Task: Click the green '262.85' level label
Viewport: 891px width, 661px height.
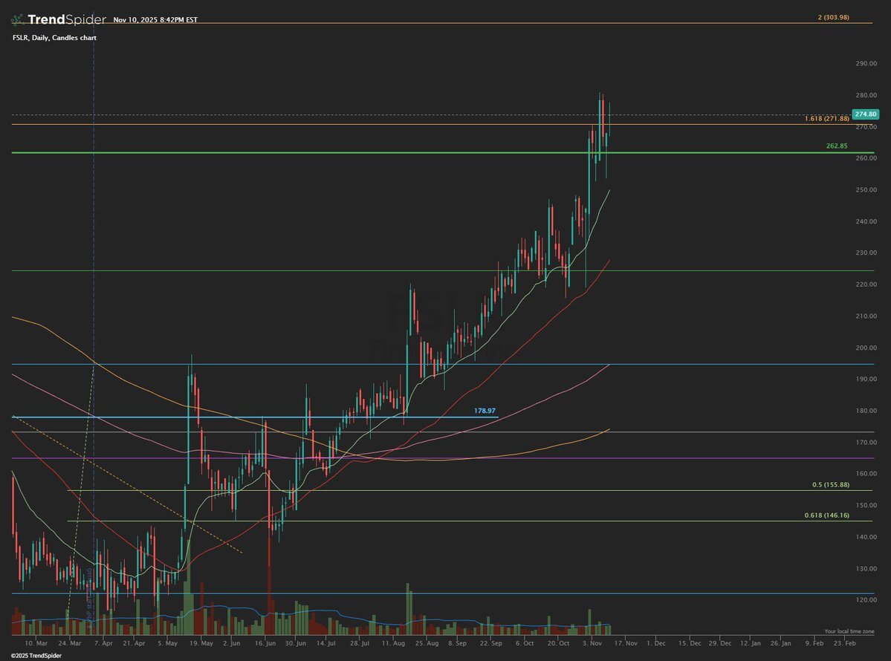Action: coord(837,146)
